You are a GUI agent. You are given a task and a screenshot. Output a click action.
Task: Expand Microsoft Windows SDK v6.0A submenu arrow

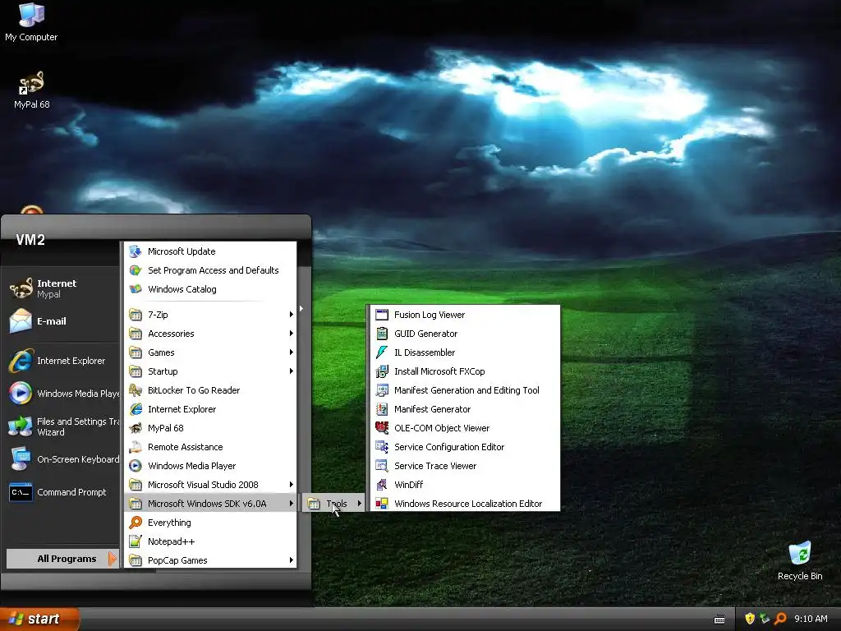pyautogui.click(x=292, y=504)
